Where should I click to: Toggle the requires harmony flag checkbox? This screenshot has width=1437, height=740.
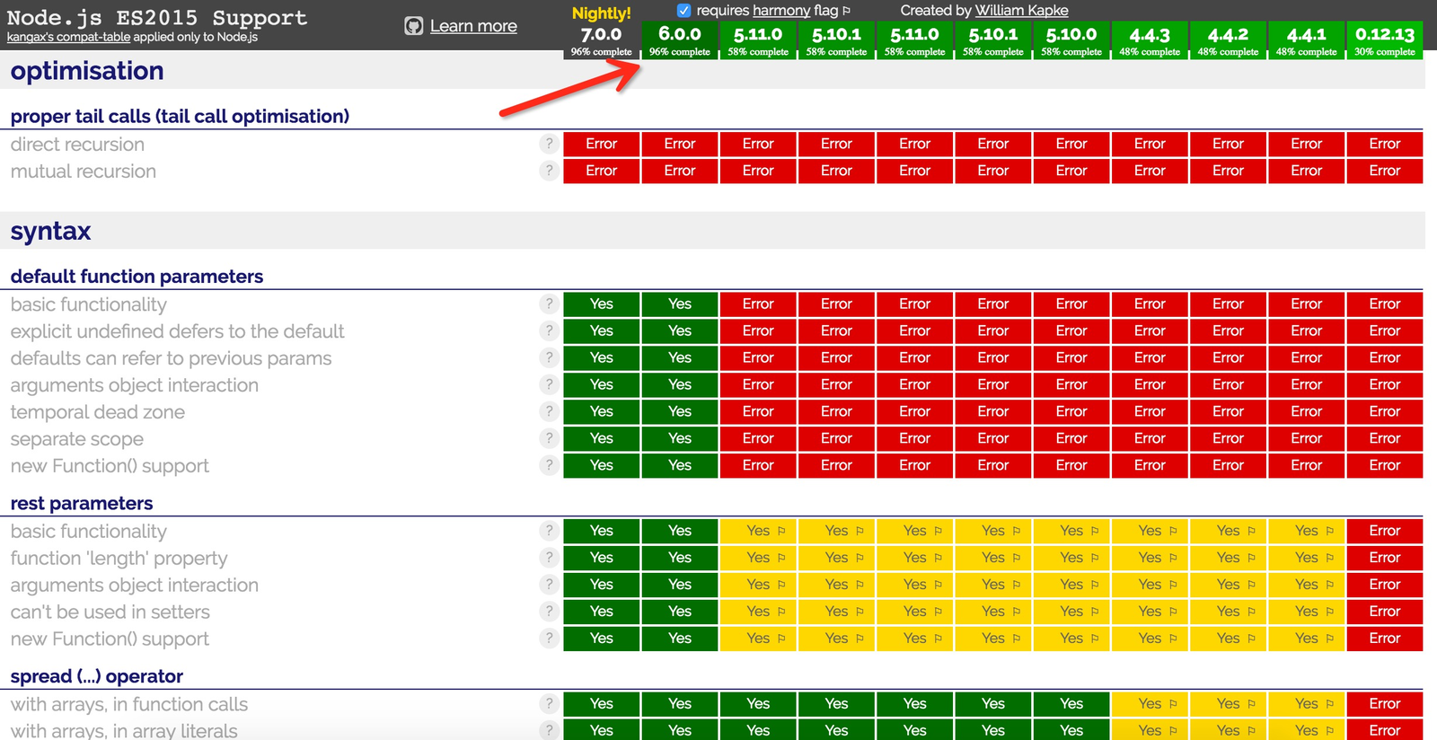pyautogui.click(x=683, y=11)
